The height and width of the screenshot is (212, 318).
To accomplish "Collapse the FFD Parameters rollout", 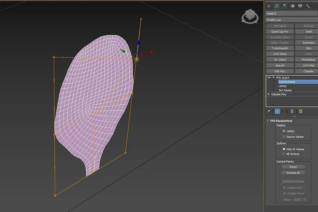I will click(x=268, y=121).
